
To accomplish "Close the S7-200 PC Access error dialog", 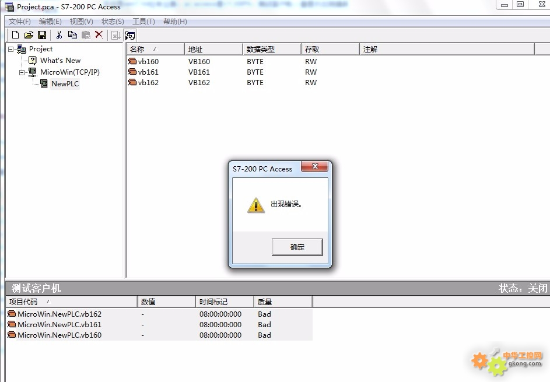I will point(315,166).
